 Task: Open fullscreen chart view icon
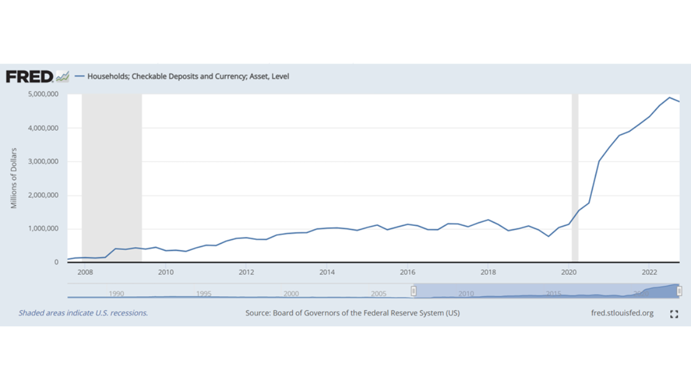pyautogui.click(x=674, y=314)
